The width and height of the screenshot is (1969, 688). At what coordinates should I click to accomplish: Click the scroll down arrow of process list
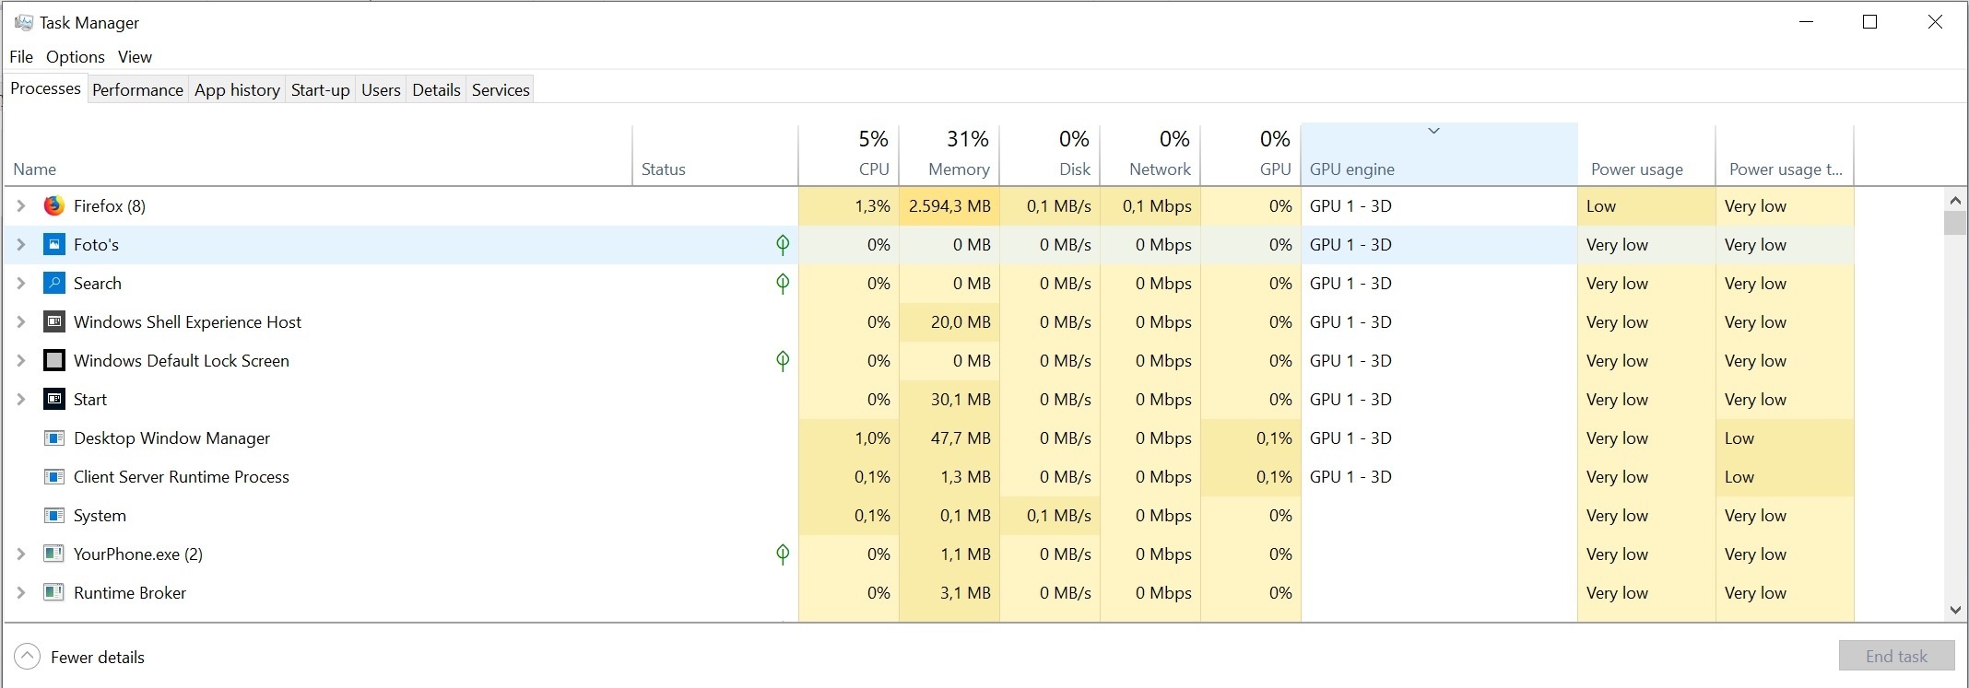click(x=1955, y=610)
